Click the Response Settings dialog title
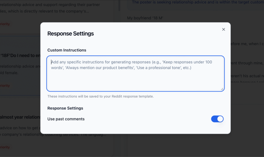The width and height of the screenshot is (264, 157). point(71,34)
